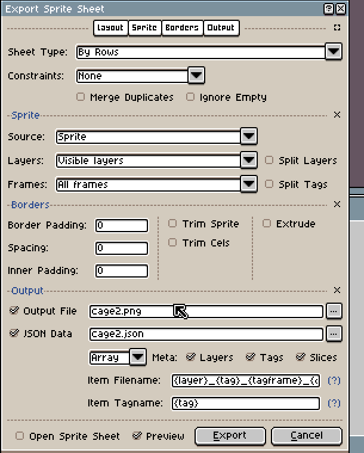Select the Borders tab
Screen dimensions: 364x453
click(x=181, y=27)
